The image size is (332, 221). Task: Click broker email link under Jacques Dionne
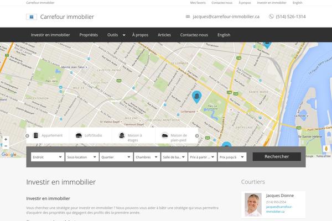click(x=279, y=209)
